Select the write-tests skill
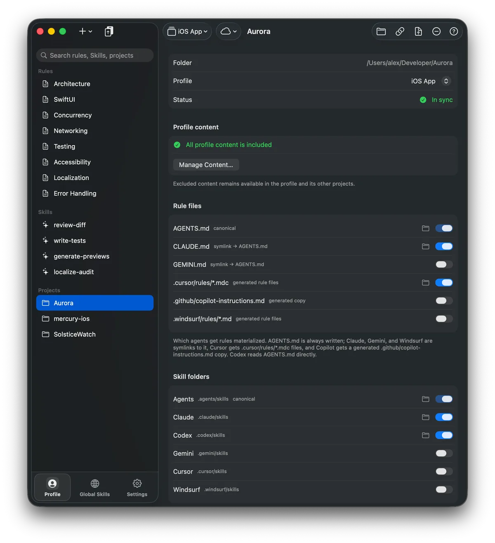The width and height of the screenshot is (495, 543). pos(95,241)
